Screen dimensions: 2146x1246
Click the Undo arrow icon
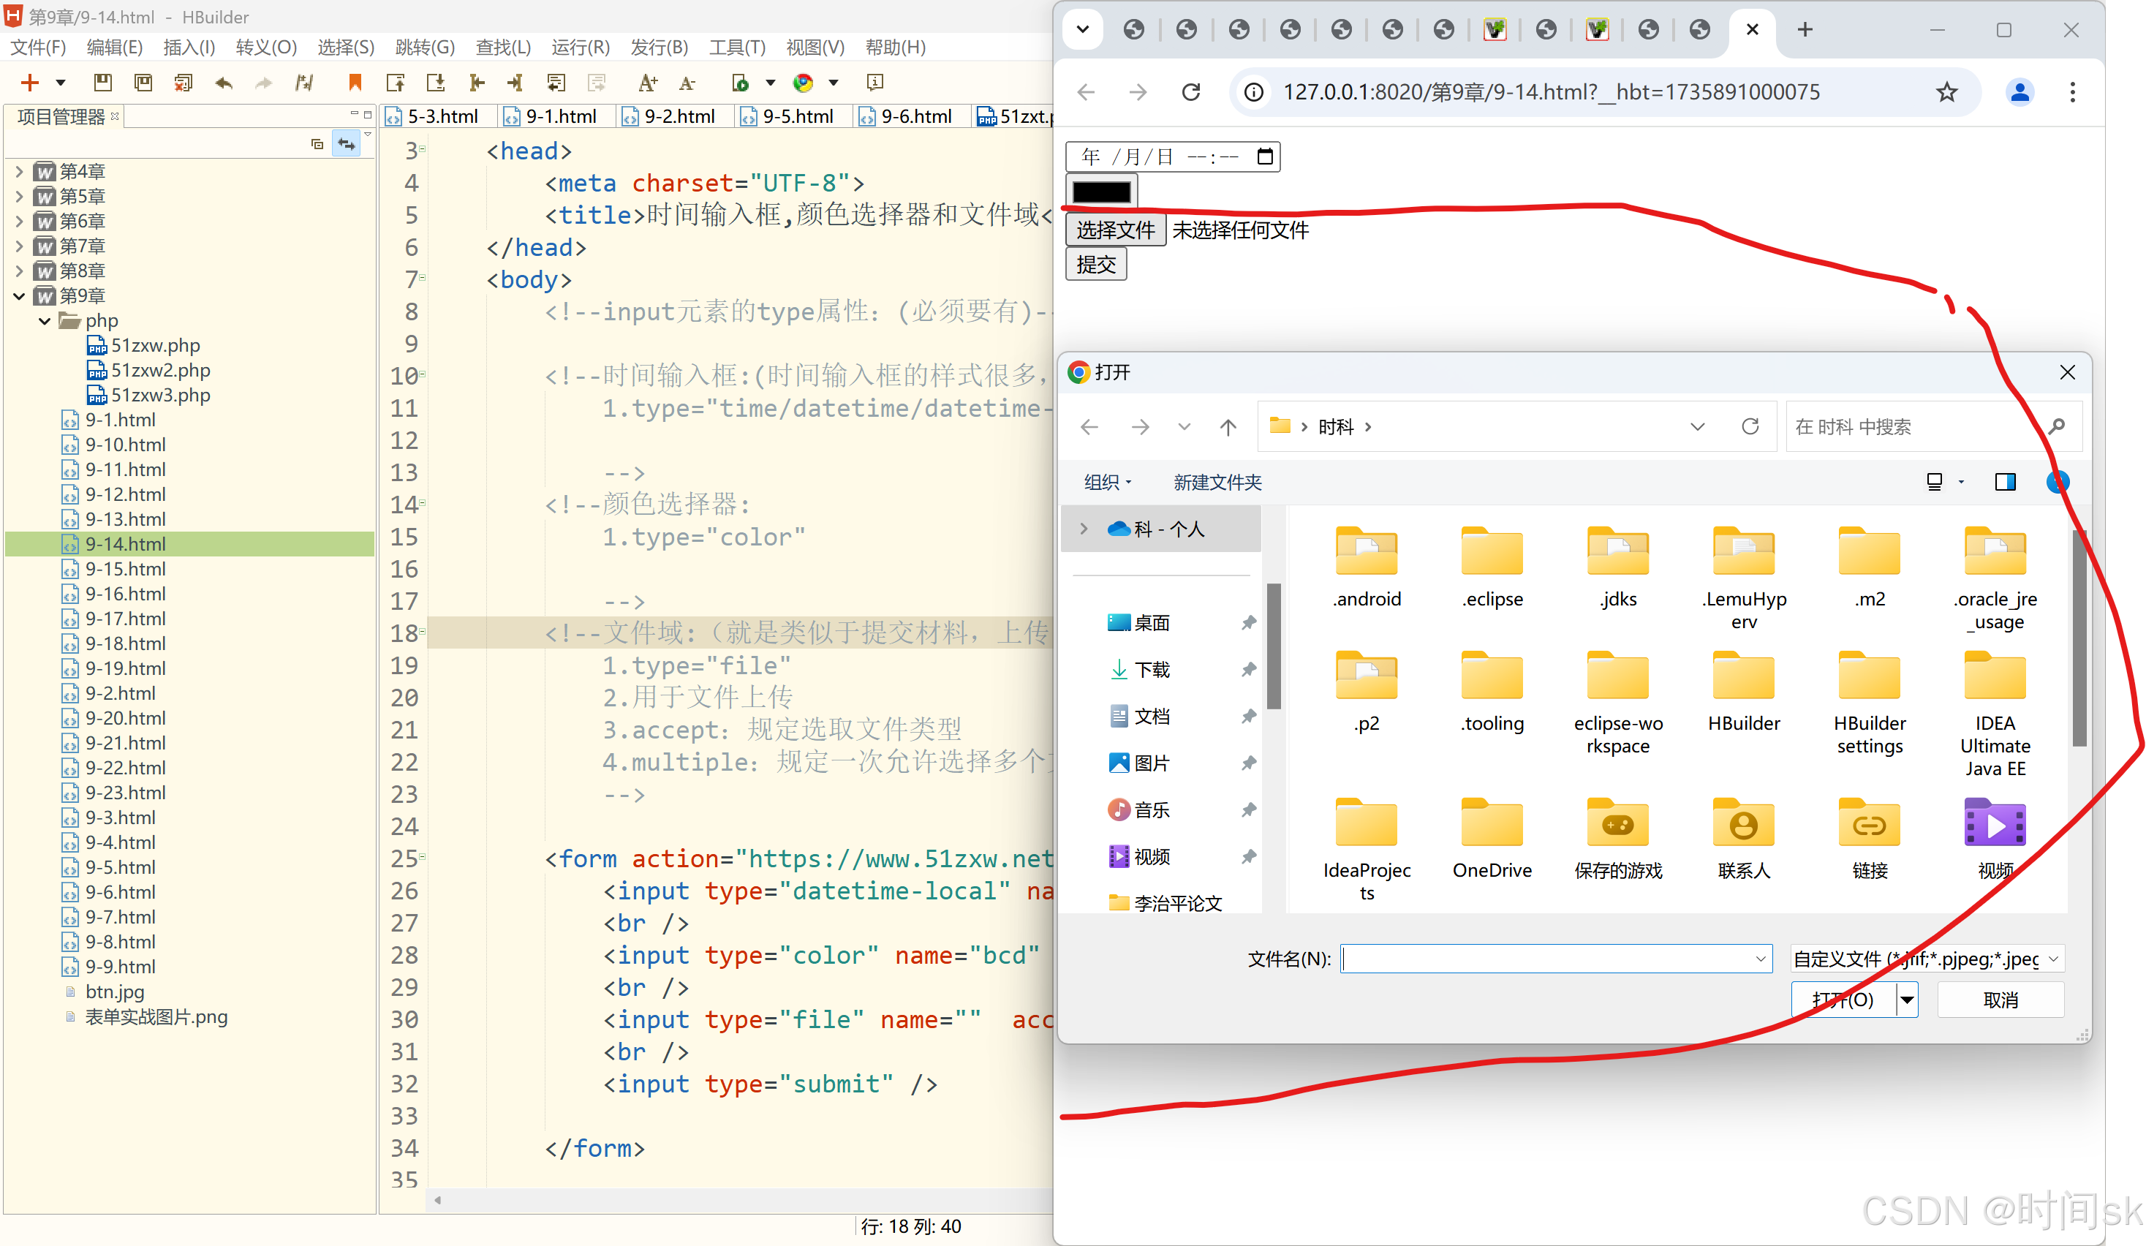224,83
